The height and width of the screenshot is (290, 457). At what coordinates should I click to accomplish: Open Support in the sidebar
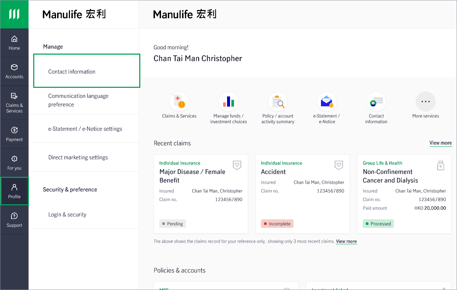point(14,220)
